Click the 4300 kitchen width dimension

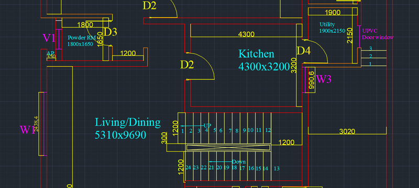click(x=246, y=34)
